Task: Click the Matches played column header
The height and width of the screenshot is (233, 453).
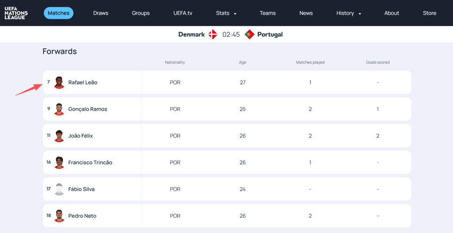Action: 310,62
